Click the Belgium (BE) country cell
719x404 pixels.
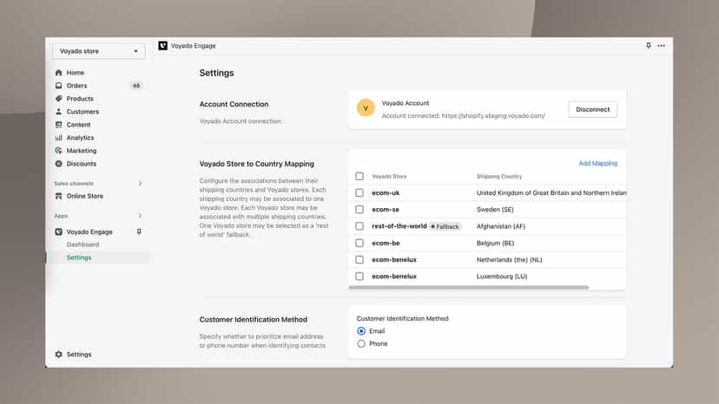pos(495,243)
